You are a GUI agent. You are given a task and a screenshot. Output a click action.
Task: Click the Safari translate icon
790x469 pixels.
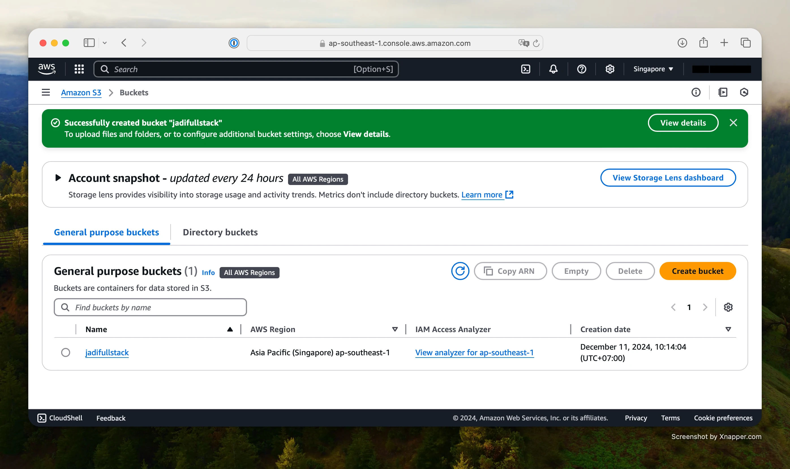pos(523,43)
